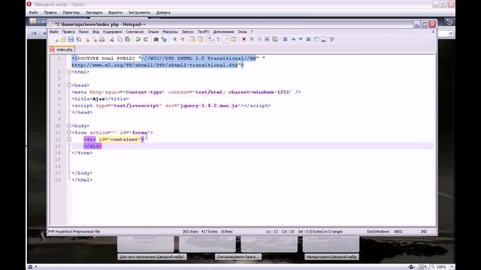Click the Paste toolbar icon
This screenshot has height=270, width=481.
[x=128, y=40]
